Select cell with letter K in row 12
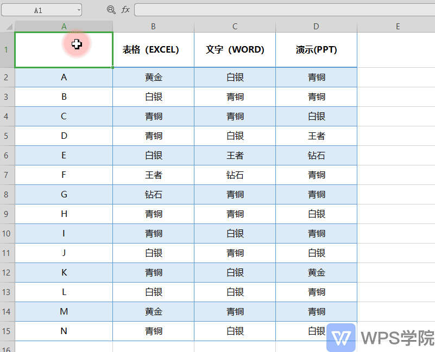 pos(64,272)
